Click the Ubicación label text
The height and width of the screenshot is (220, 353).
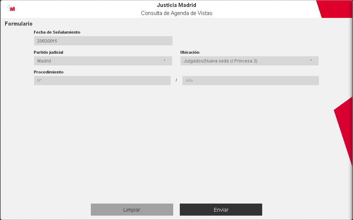190,52
